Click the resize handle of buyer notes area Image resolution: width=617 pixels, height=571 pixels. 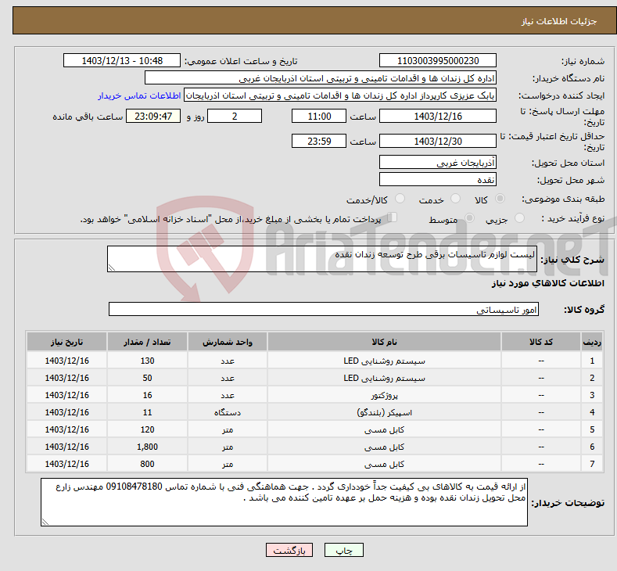tap(45, 522)
